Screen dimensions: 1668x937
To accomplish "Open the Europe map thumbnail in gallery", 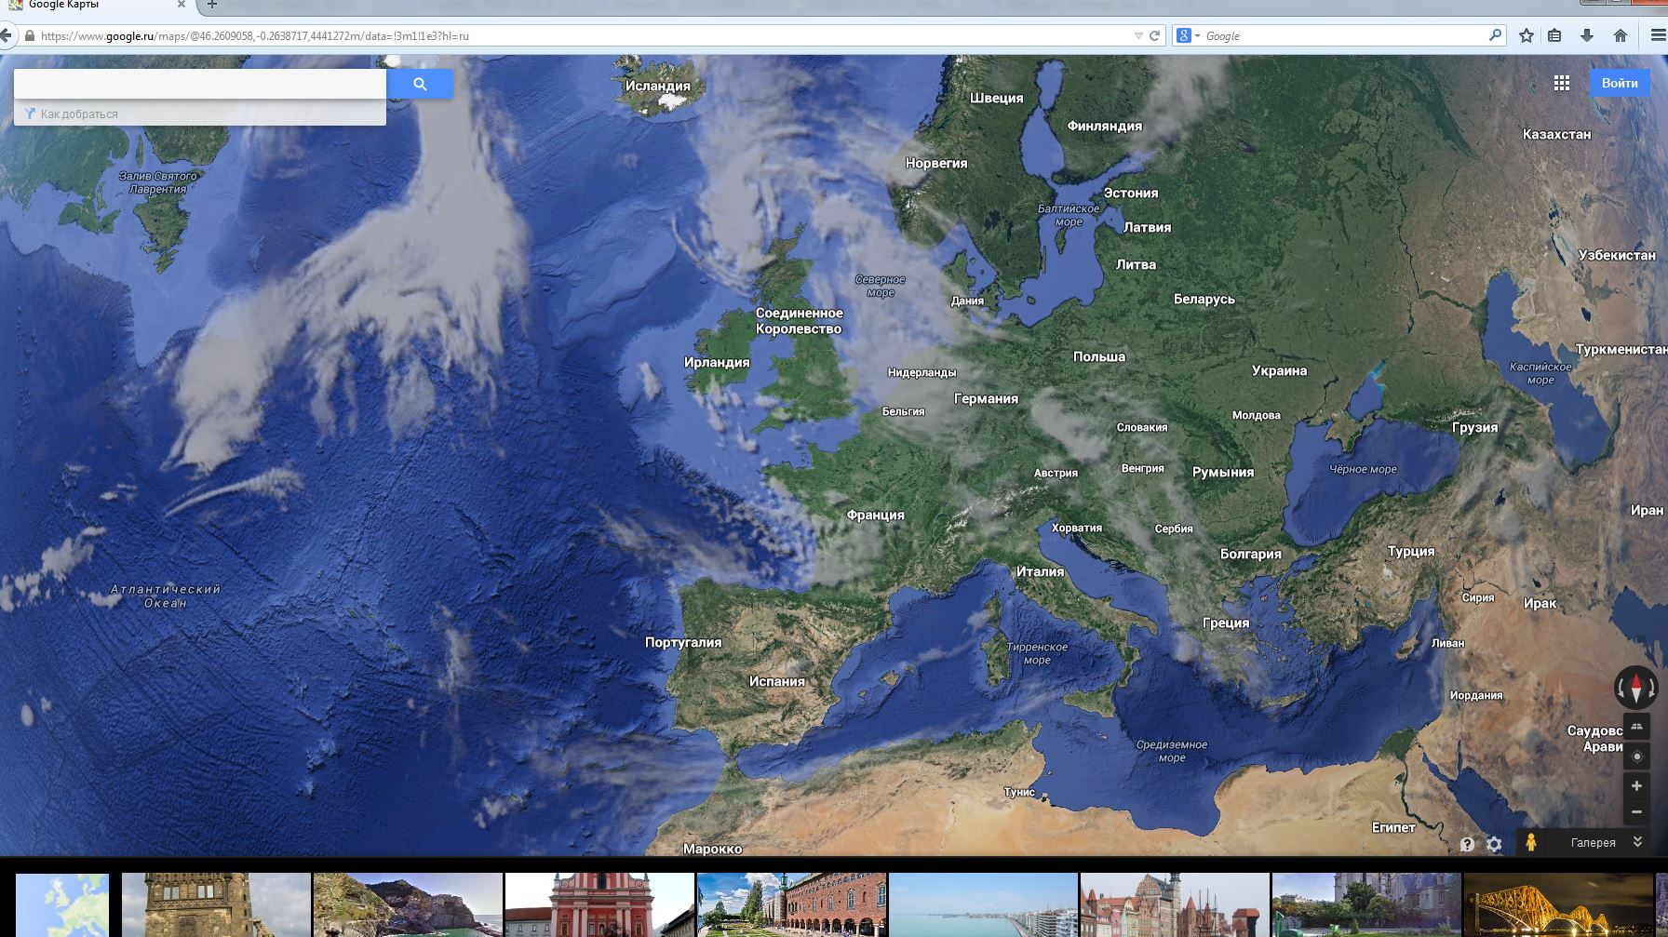I will (62, 904).
